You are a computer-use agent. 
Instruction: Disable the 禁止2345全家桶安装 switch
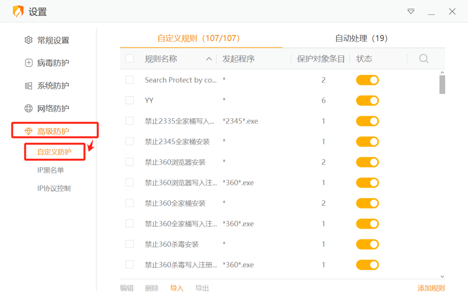point(367,142)
